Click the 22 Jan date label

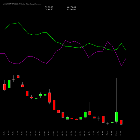[120, 133]
